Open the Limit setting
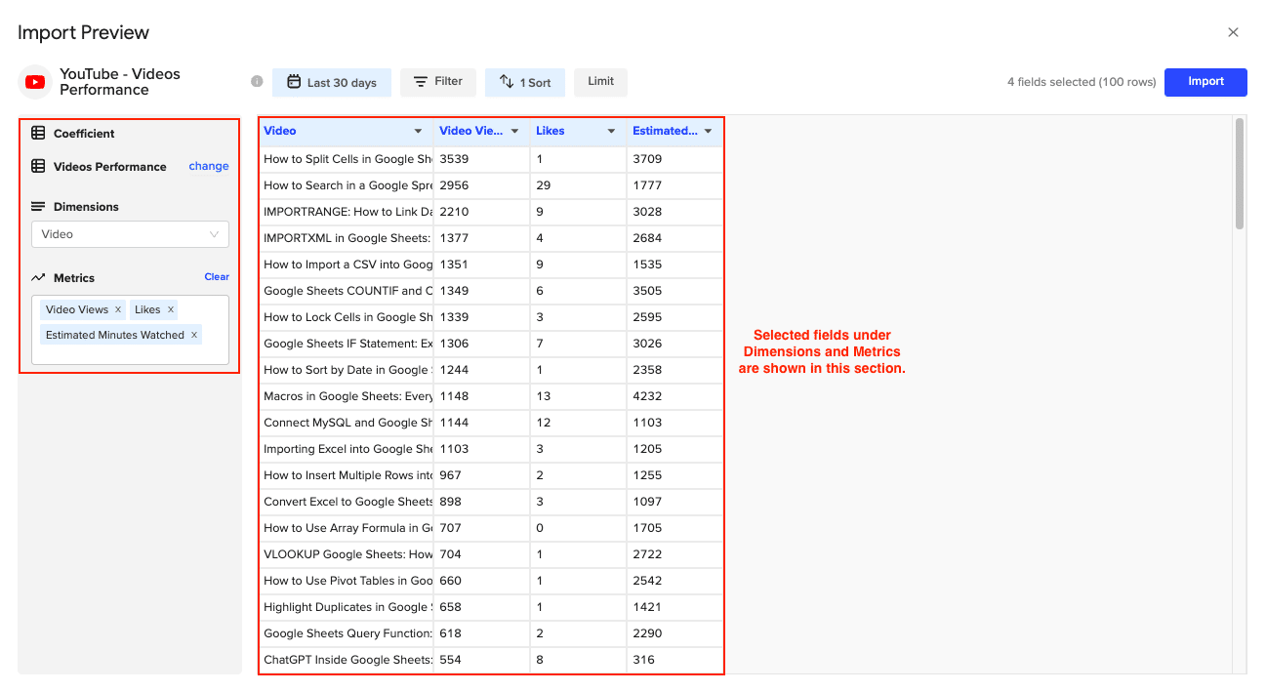 pos(601,82)
